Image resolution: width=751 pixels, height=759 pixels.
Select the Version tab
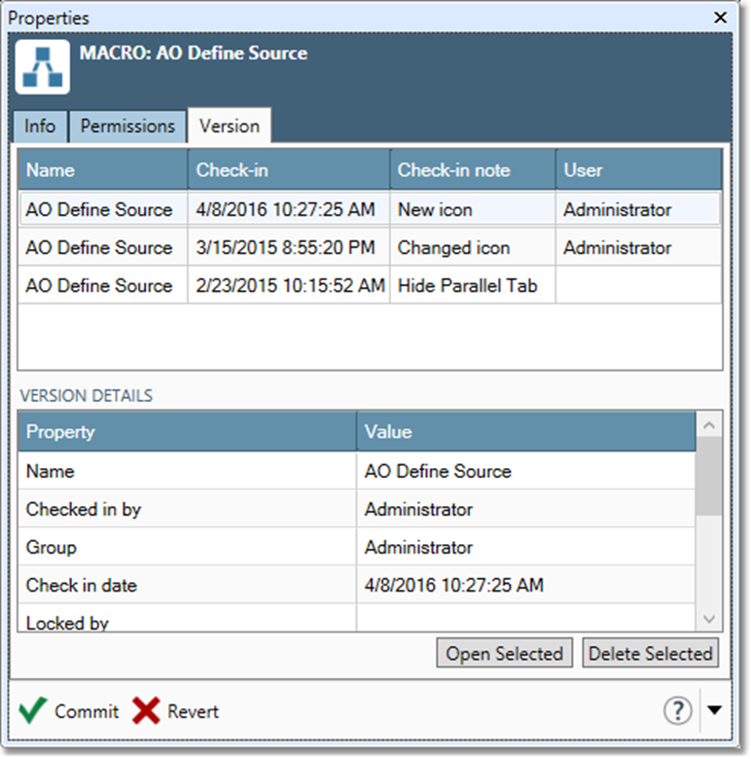(x=229, y=126)
